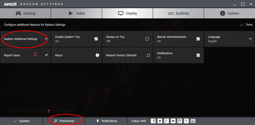Image resolution: width=255 pixels, height=125 pixels.
Task: Toggle the Notifications preference checkbox
Action: (x=198, y=55)
